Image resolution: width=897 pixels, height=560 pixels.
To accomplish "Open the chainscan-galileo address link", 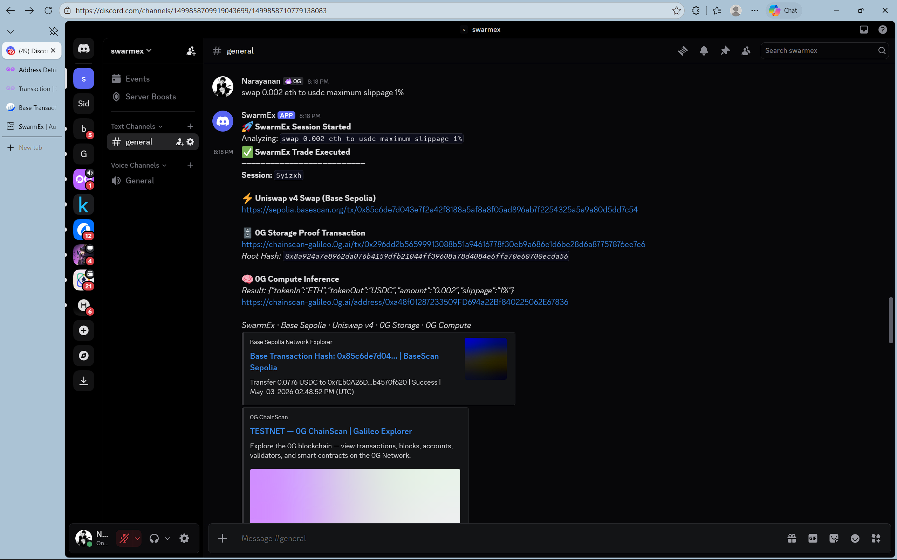I will tap(405, 302).
